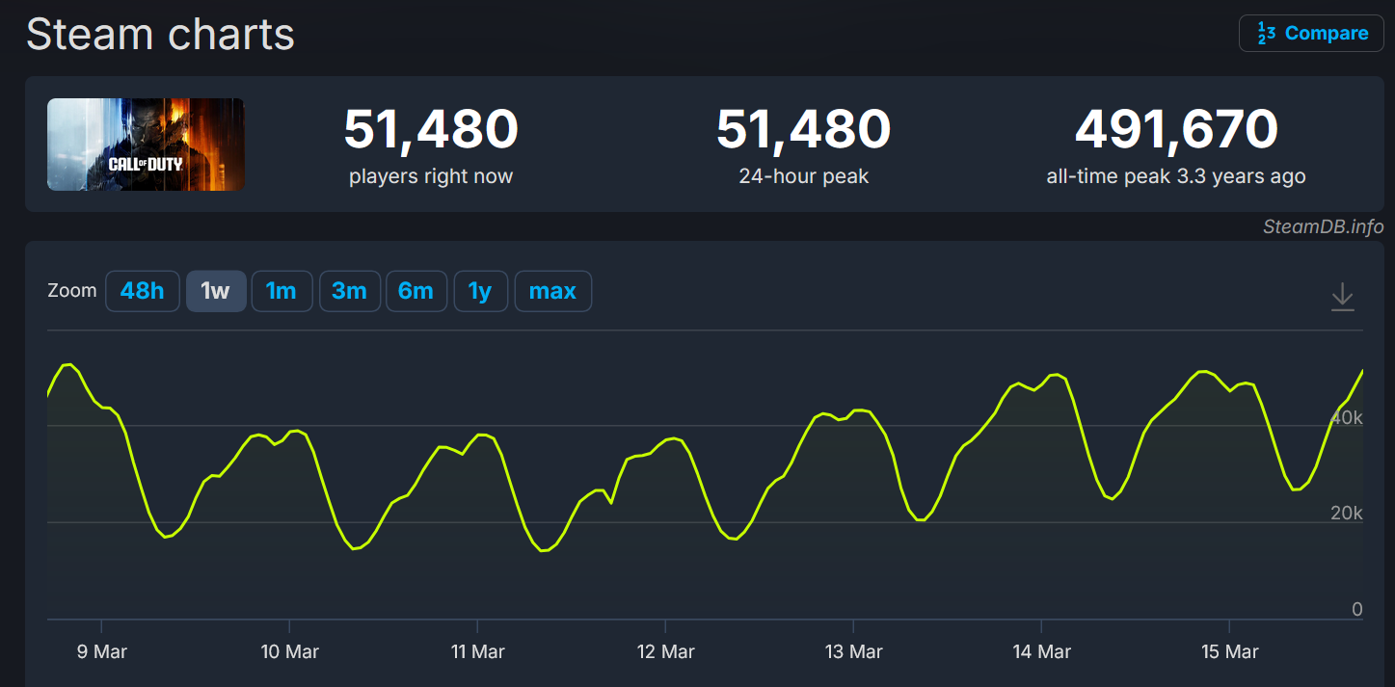
Task: Click the 40k y-axis label
Action: [x=1346, y=418]
